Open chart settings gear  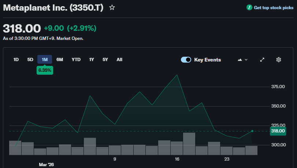[x=279, y=60]
